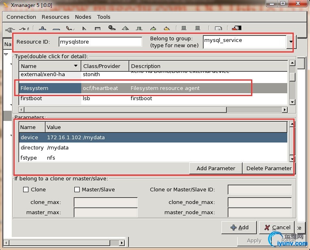Click the nfs value cell
The image size is (310, 250).
click(51, 158)
